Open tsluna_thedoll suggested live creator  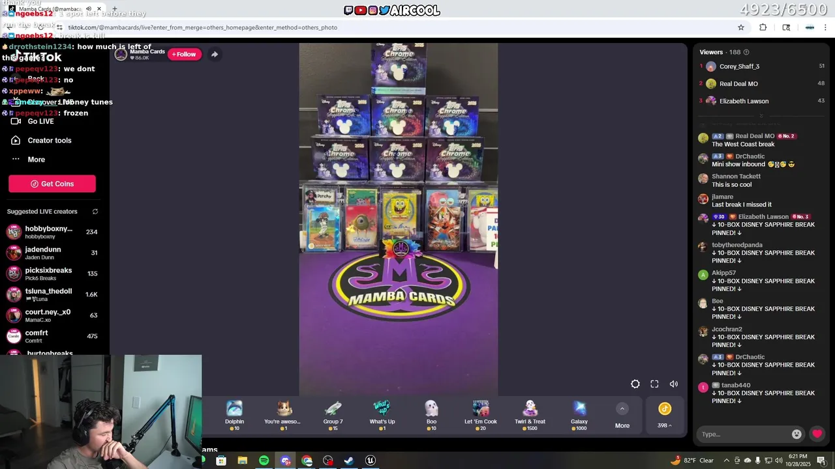tap(52, 294)
